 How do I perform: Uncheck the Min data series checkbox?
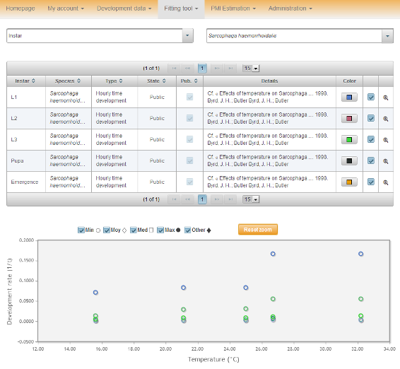click(x=81, y=230)
